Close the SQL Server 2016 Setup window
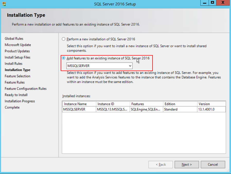The image size is (231, 174). (223, 3)
